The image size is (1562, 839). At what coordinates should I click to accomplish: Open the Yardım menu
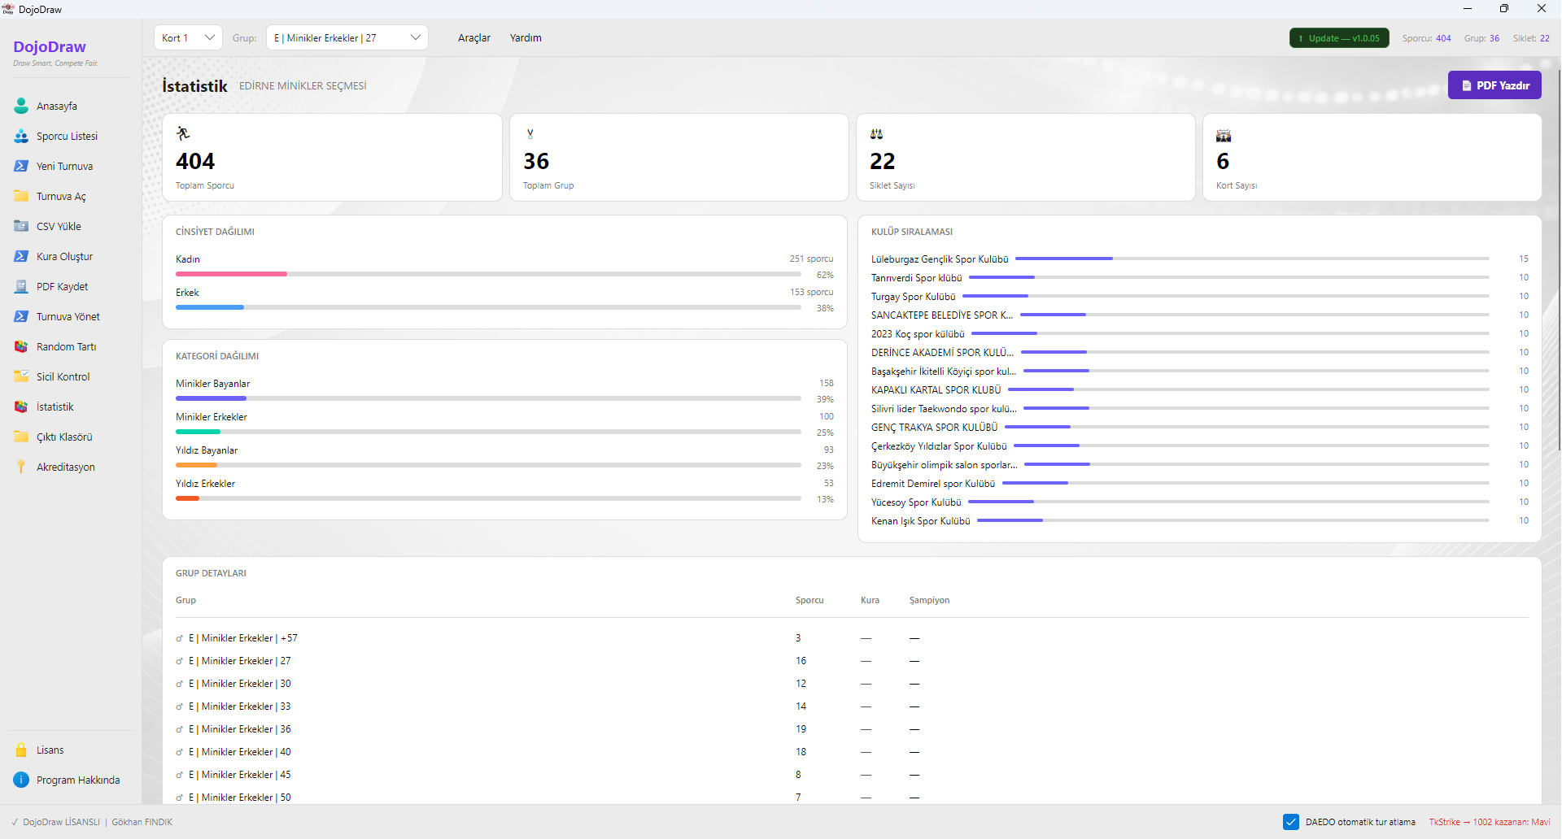(526, 37)
